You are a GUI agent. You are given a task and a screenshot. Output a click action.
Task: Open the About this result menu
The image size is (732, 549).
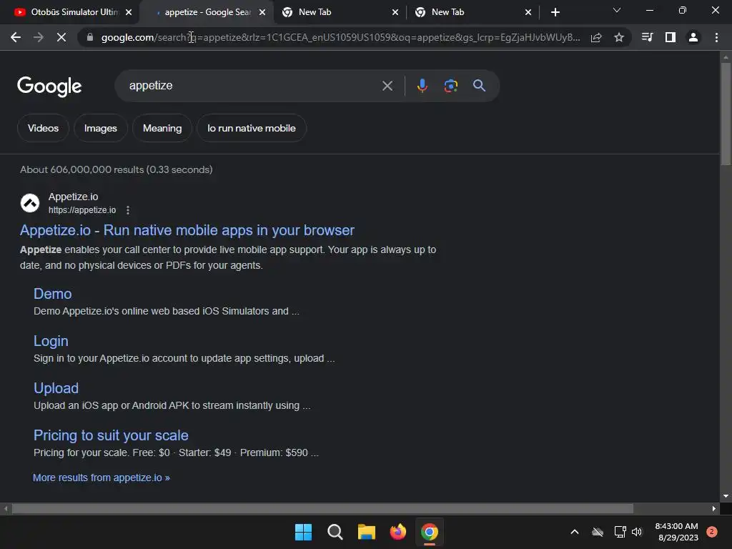tap(128, 210)
